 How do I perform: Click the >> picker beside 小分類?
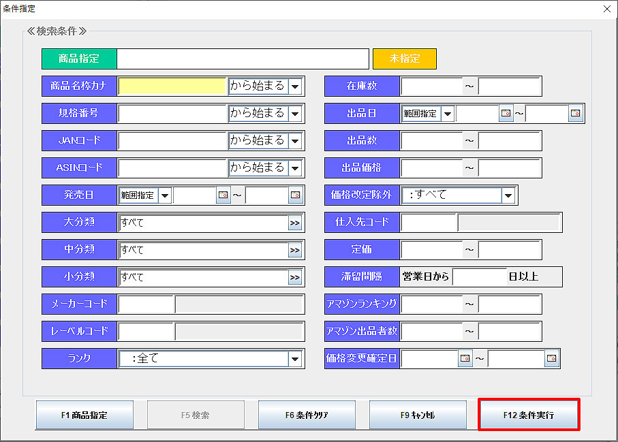[x=294, y=277]
